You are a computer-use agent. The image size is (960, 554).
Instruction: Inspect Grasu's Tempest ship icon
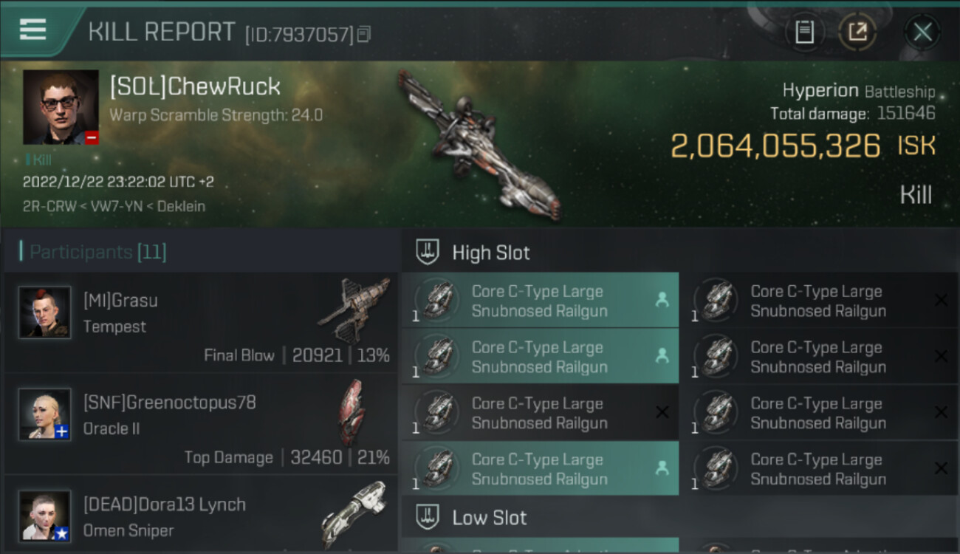(x=354, y=310)
